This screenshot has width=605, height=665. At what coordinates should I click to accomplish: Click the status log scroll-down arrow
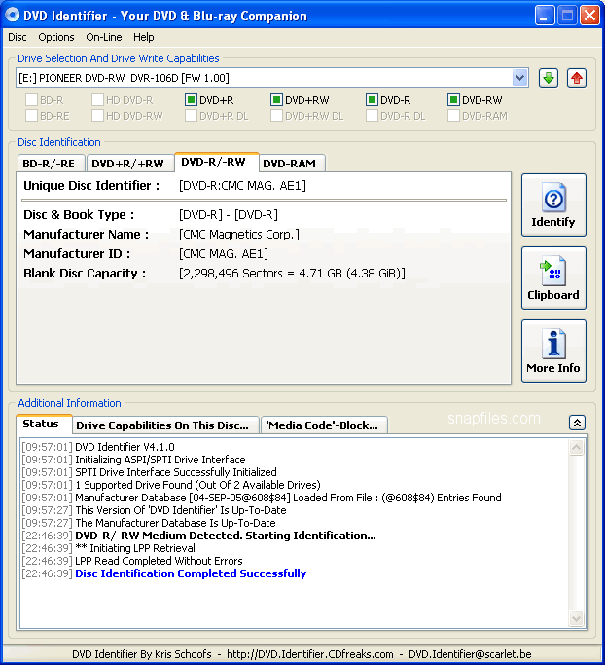[x=576, y=618]
